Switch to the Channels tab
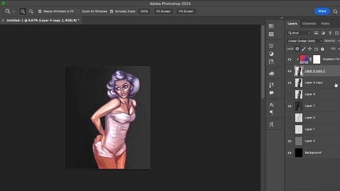This screenshot has width=340, height=191. [309, 23]
